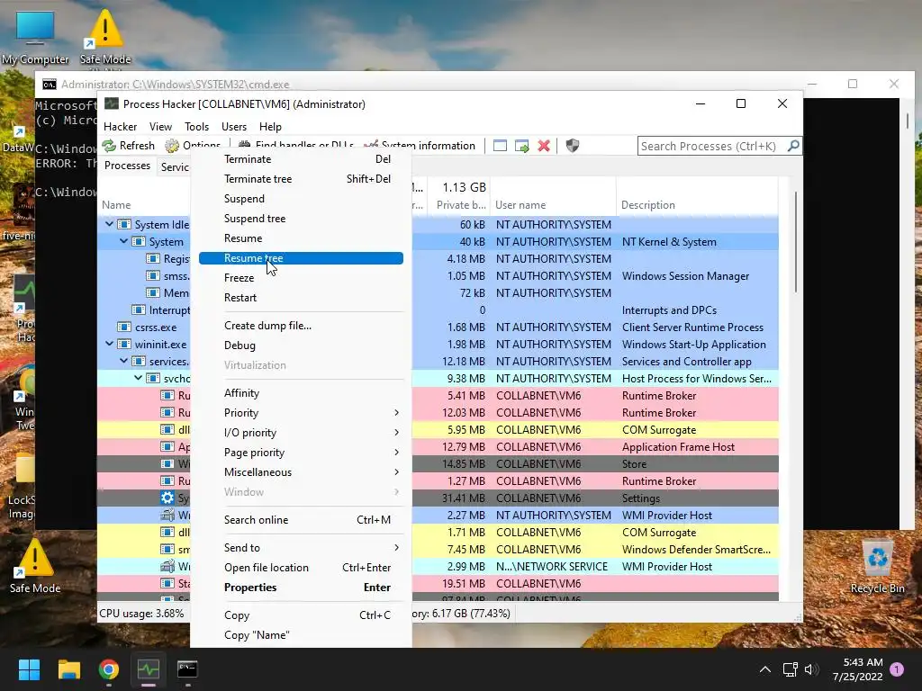Expand the Send to submenu
This screenshot has height=691, width=922.
[301, 548]
